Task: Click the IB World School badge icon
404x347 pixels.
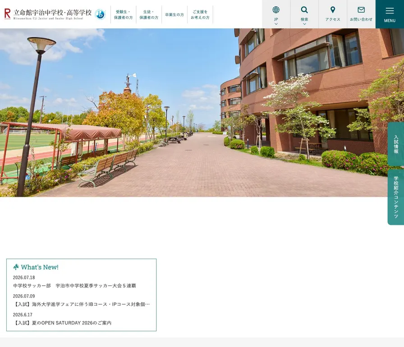Action: coord(100,14)
